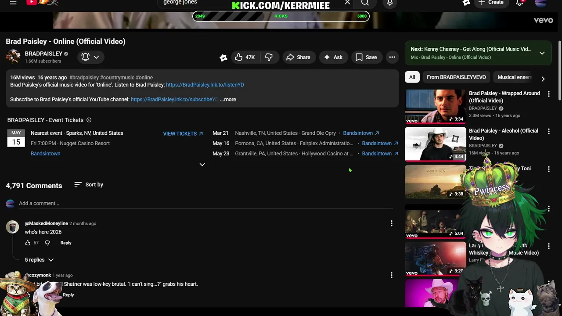The height and width of the screenshot is (316, 562).
Task: Open the hamburger guide menu
Action: pyautogui.click(x=13, y=3)
